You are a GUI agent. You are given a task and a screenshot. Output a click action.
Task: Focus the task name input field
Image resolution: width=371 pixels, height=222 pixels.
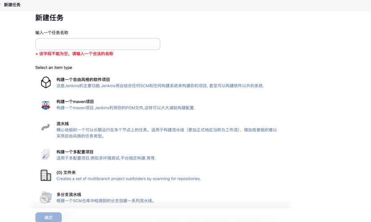98,44
